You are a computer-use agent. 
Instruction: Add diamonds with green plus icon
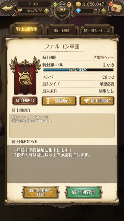(104, 11)
